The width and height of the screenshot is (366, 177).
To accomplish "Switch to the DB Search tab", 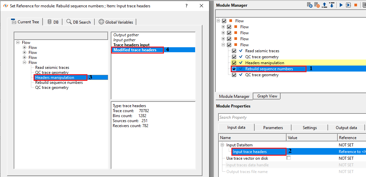I will [x=78, y=22].
